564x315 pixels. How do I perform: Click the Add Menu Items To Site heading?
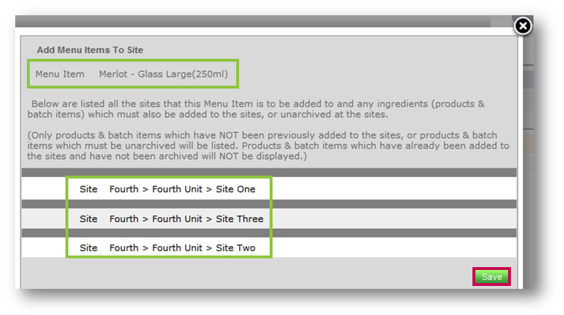tap(90, 50)
